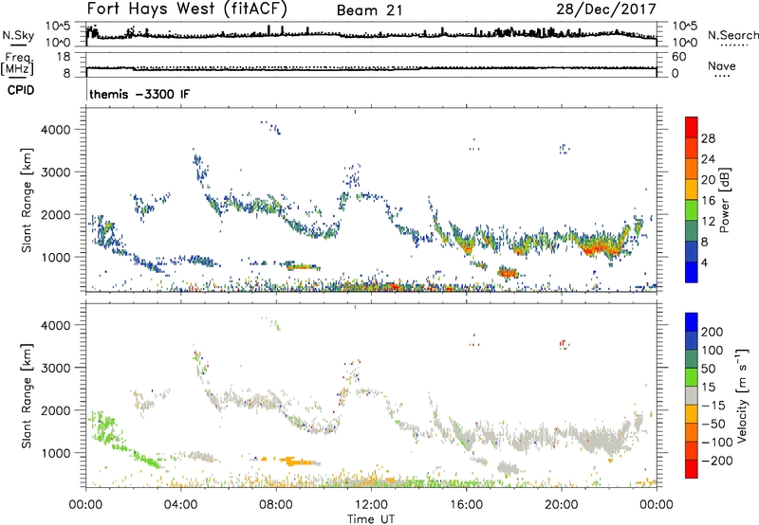Viewport: 759px width, 525px height.
Task: Click the '28' tick on Power colorbar
Action: point(708,138)
